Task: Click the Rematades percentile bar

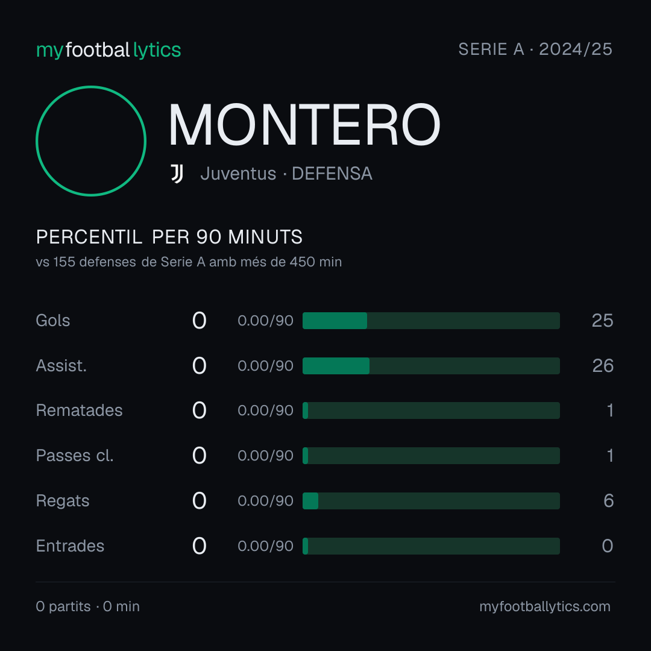Action: click(431, 410)
